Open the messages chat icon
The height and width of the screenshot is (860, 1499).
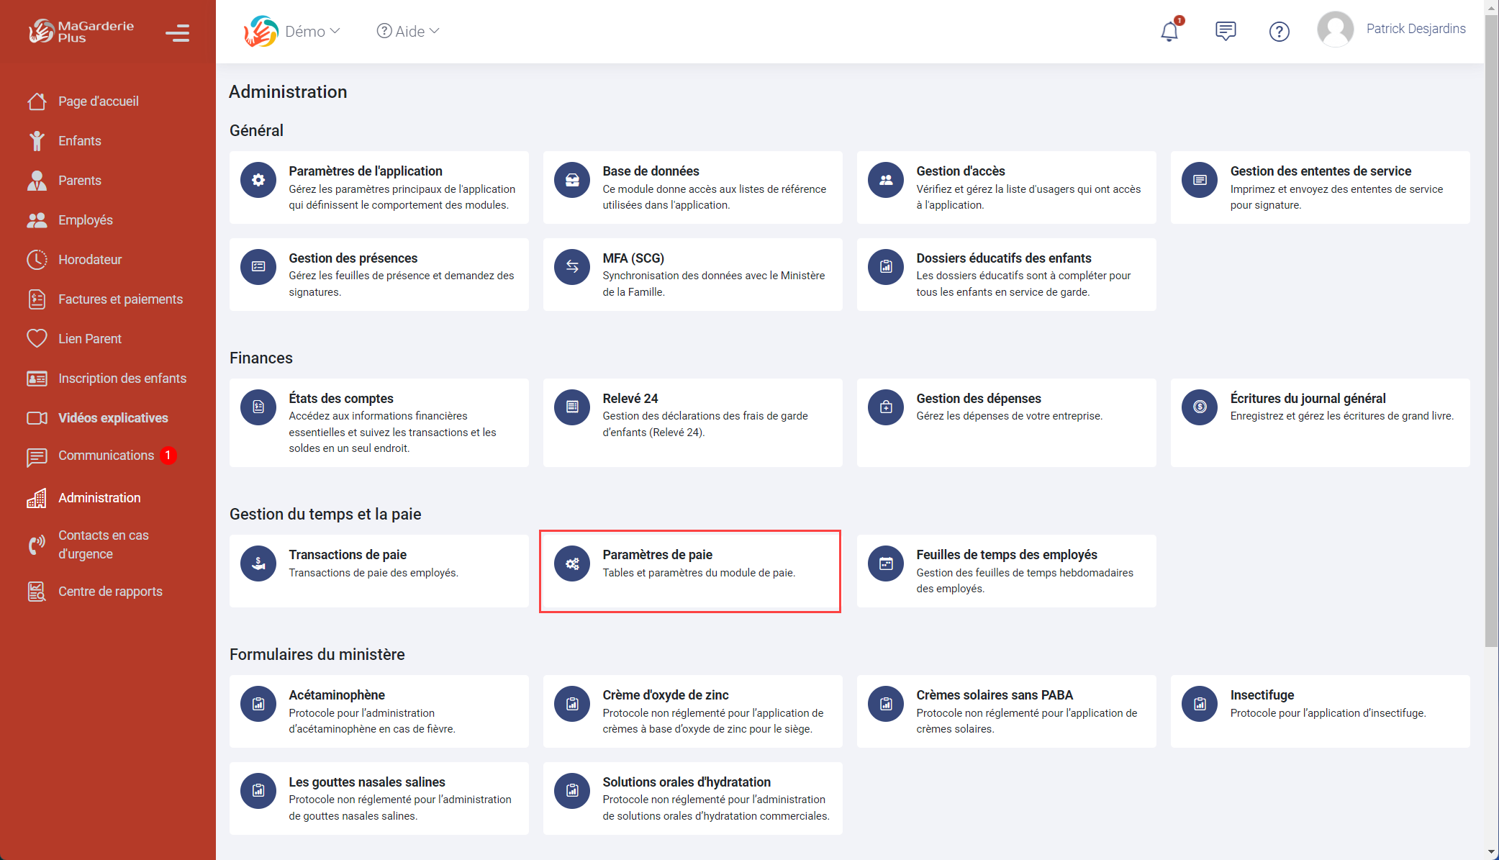[1225, 30]
